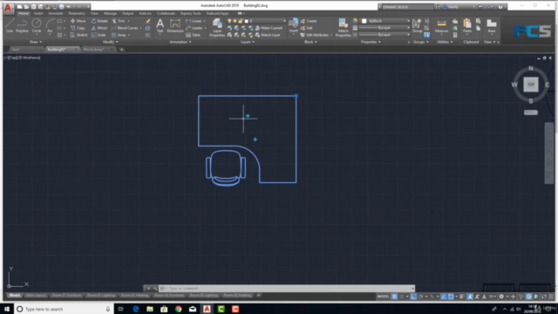Toggle object snap in status bar
Image resolution: width=558 pixels, height=314 pixels.
click(x=451, y=297)
